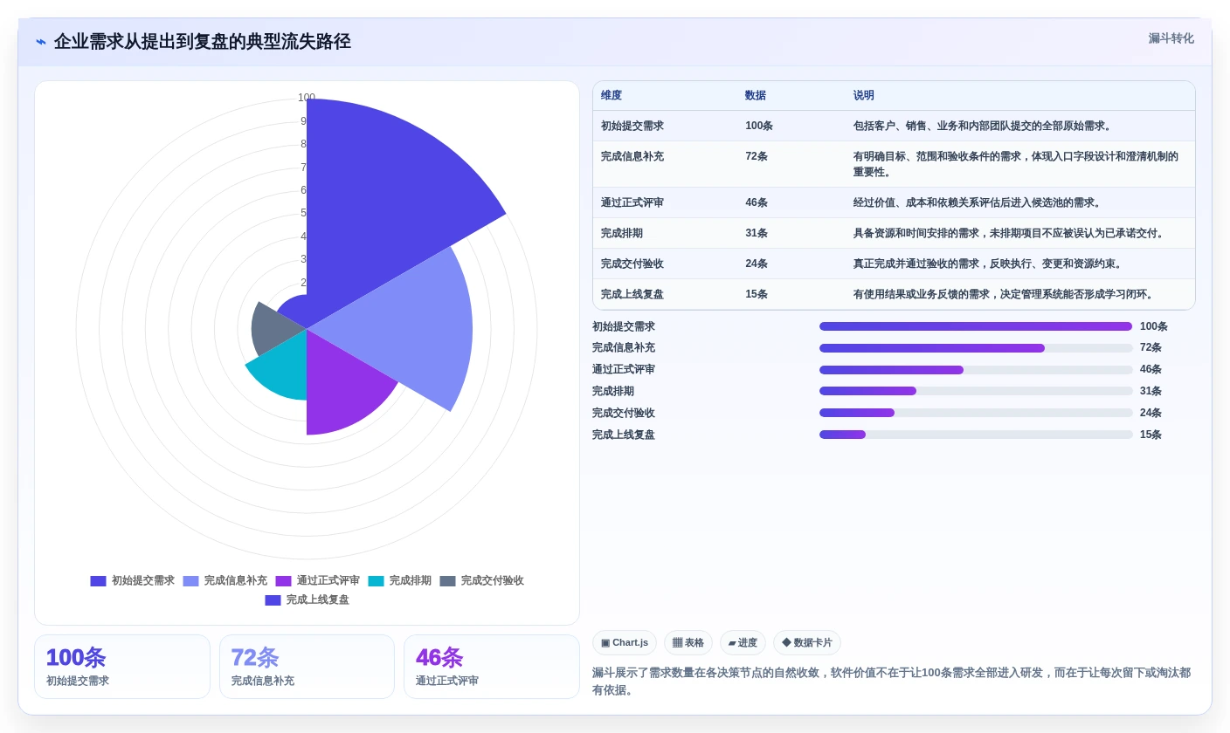
Task: Select 通过正式评审 cell in the table
Action: point(632,203)
